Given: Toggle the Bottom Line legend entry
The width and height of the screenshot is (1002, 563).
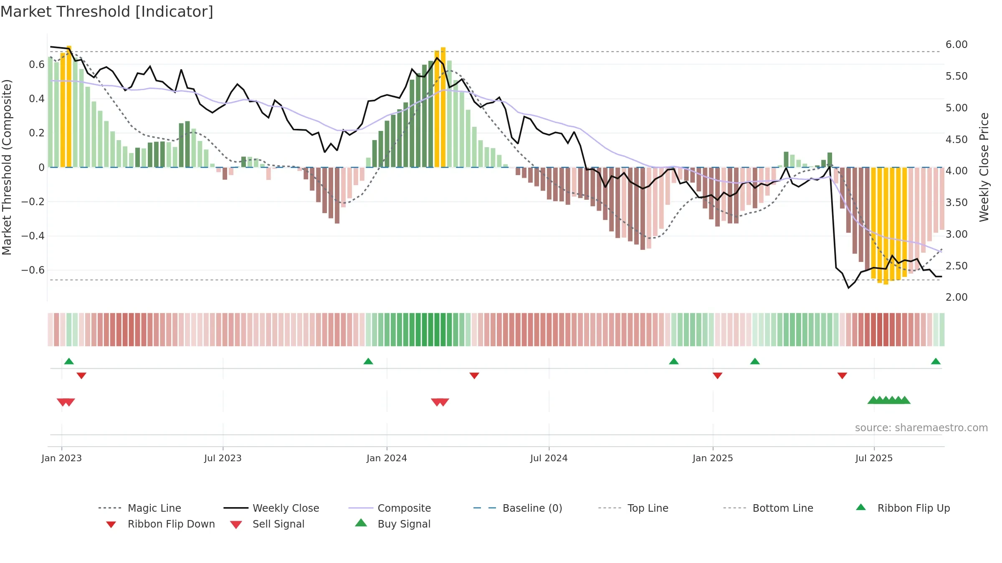Looking at the screenshot, I should [768, 508].
